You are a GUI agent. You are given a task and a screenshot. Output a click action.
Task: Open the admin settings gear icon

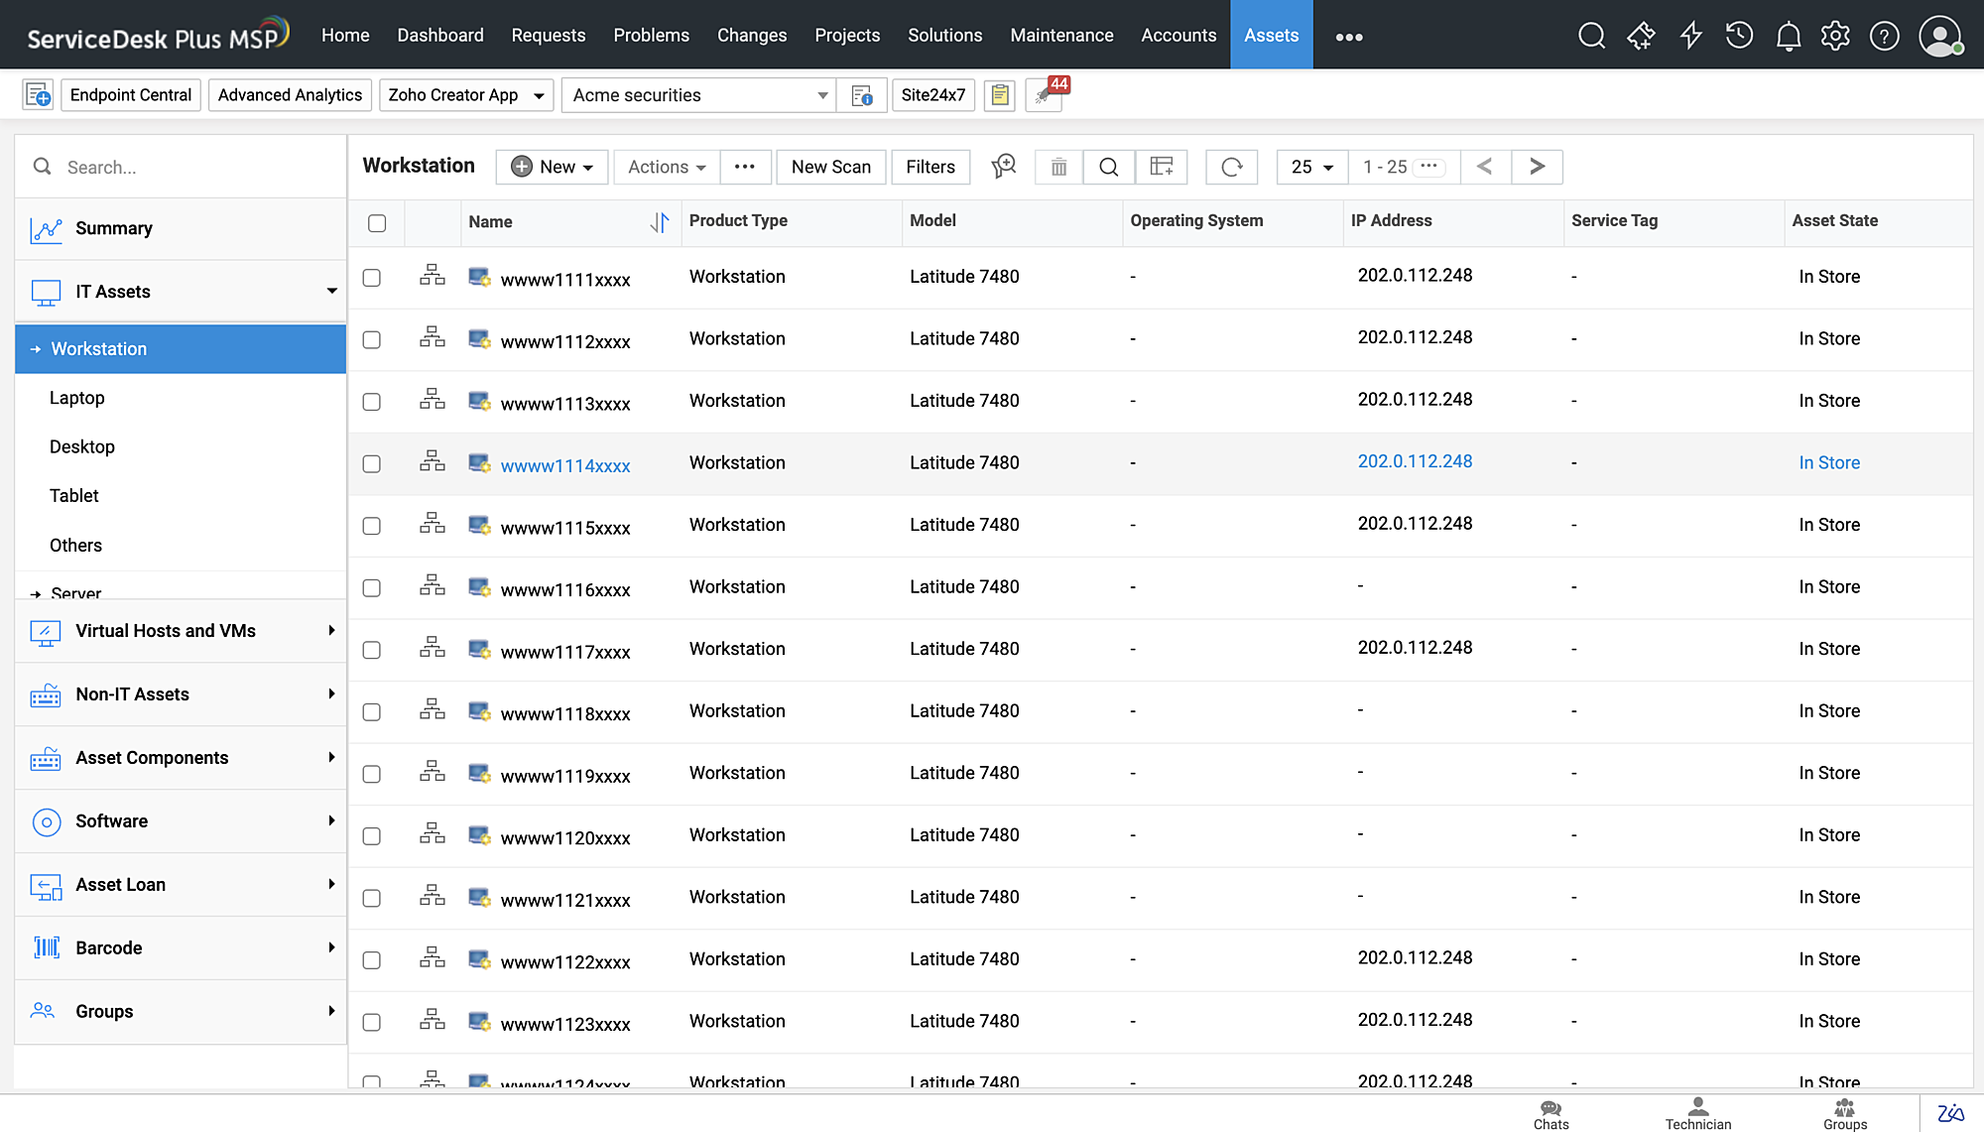tap(1835, 37)
